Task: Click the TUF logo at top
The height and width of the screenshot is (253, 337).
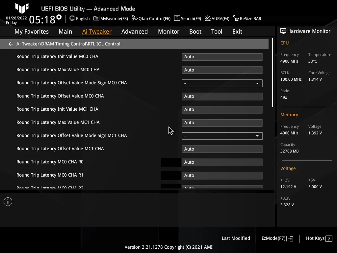Action: 22,8
